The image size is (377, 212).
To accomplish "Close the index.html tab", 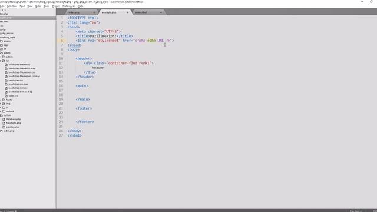I will point(161,12).
